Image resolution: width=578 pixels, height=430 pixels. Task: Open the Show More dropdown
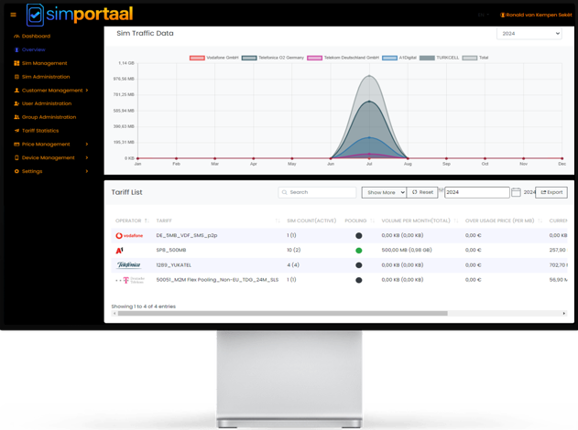coord(384,192)
